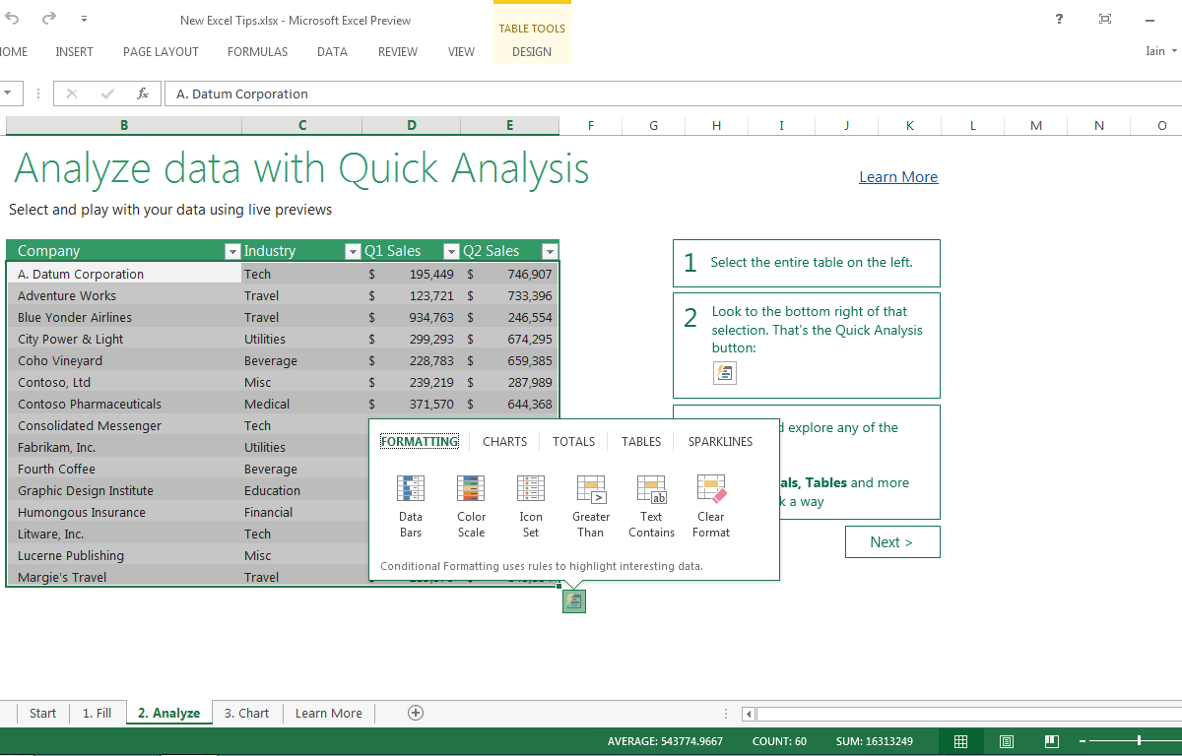
Task: Open the Table Tools DESIGN tab
Action: point(532,52)
